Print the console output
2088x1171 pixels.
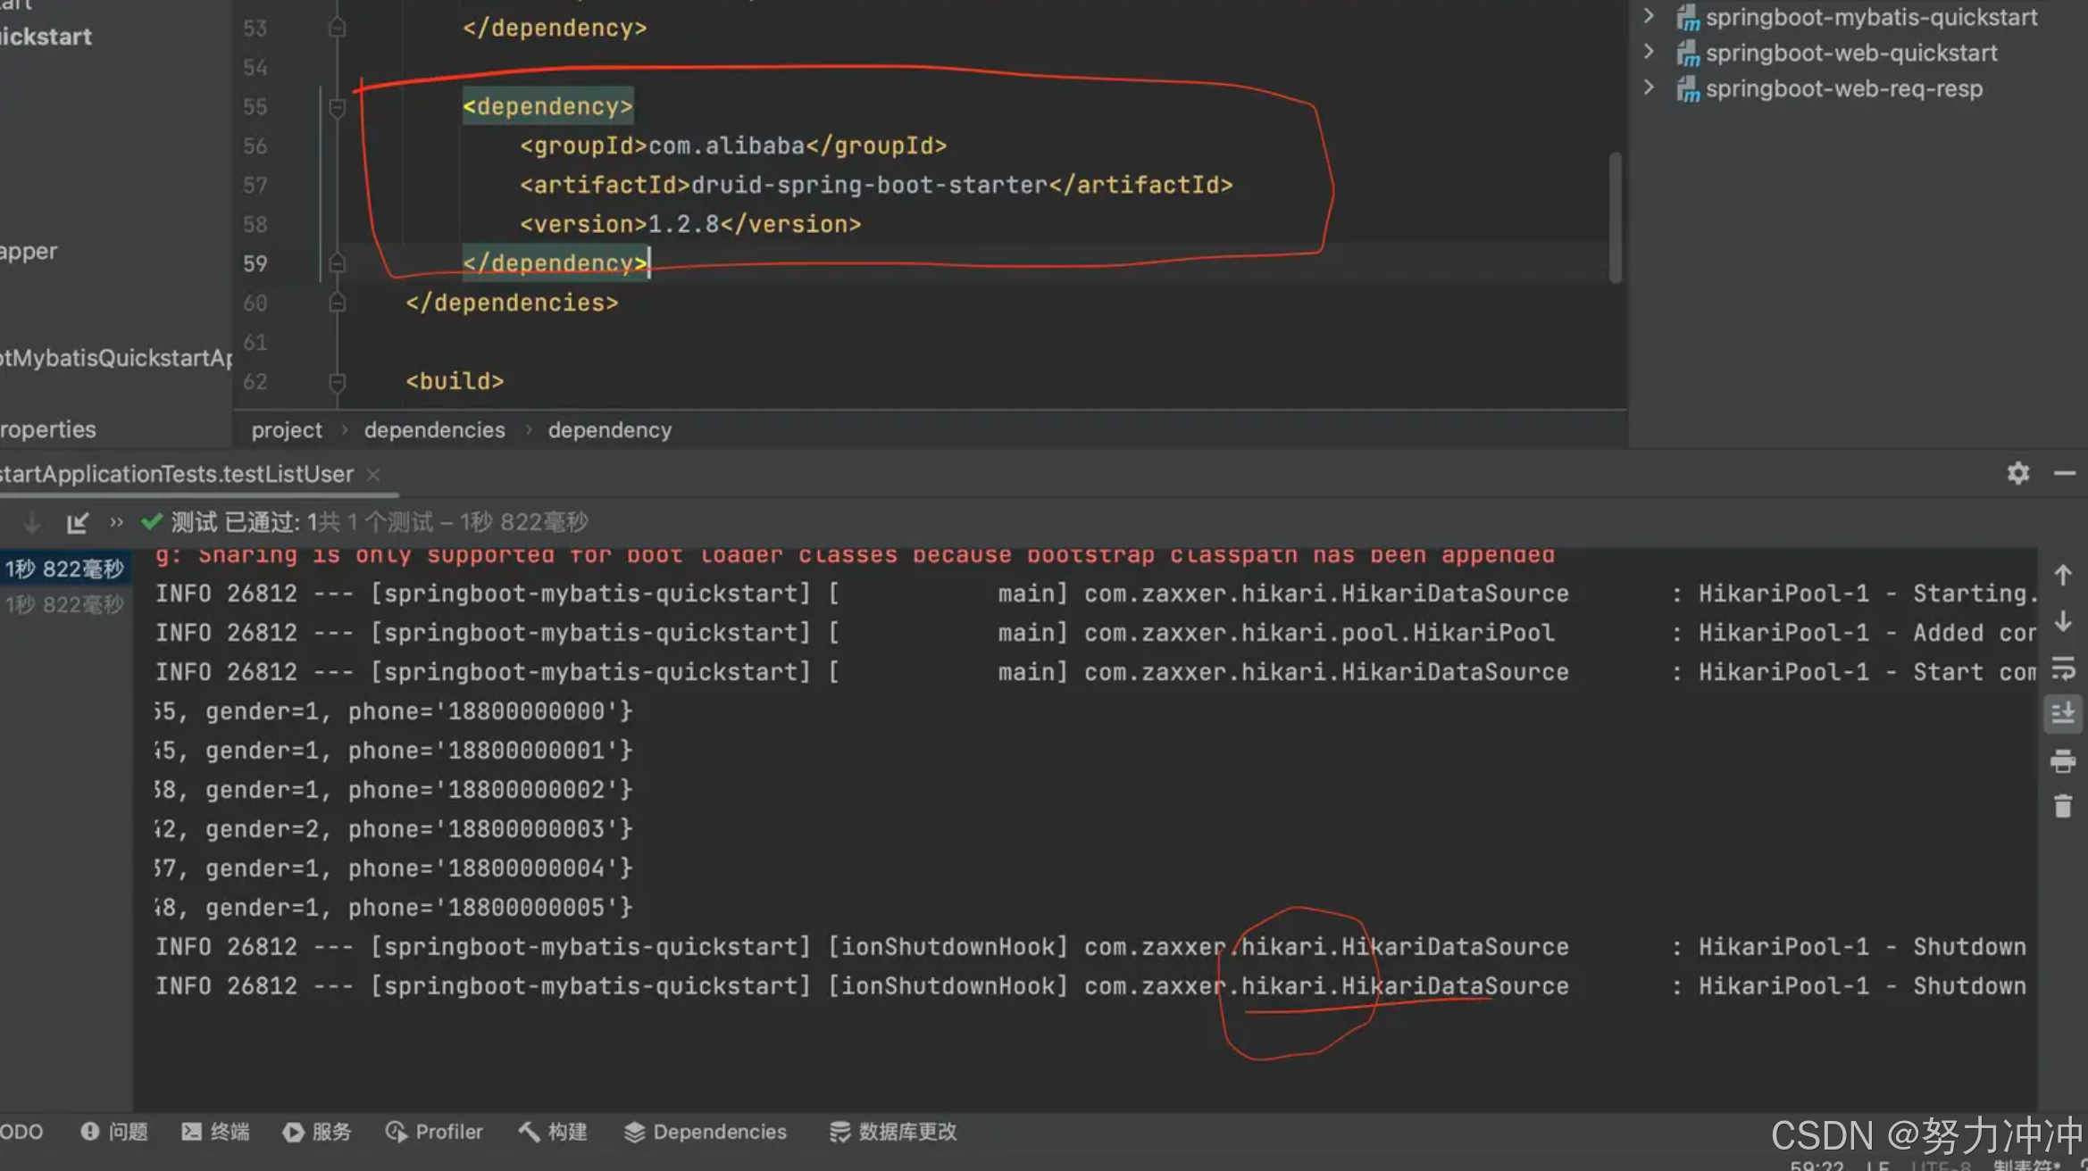pos(2062,761)
